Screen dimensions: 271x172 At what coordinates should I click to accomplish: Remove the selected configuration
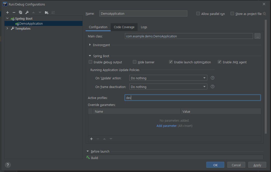coord(14,12)
